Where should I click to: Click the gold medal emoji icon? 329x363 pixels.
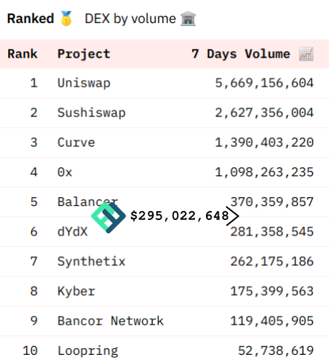(66, 19)
